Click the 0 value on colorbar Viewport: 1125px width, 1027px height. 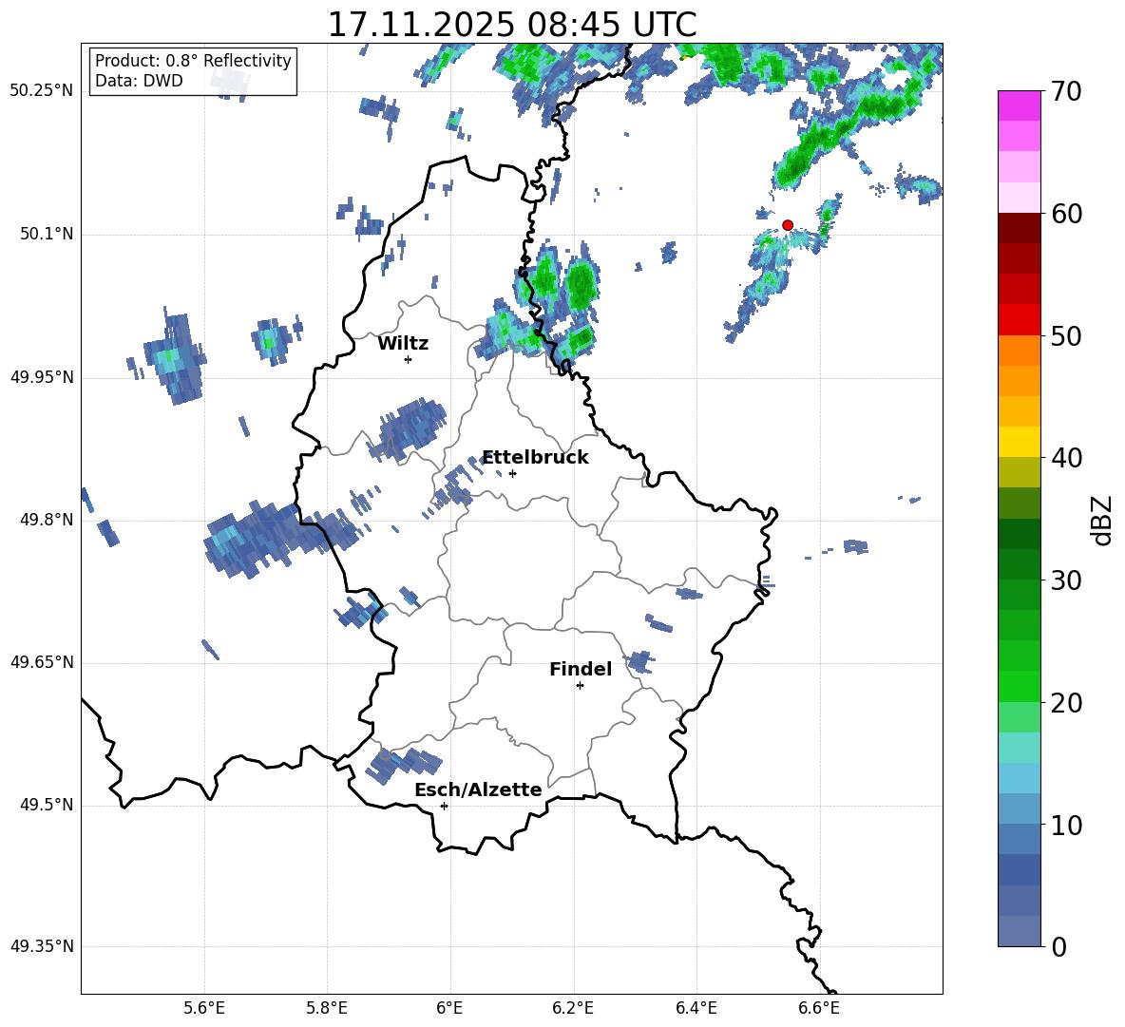[1058, 946]
